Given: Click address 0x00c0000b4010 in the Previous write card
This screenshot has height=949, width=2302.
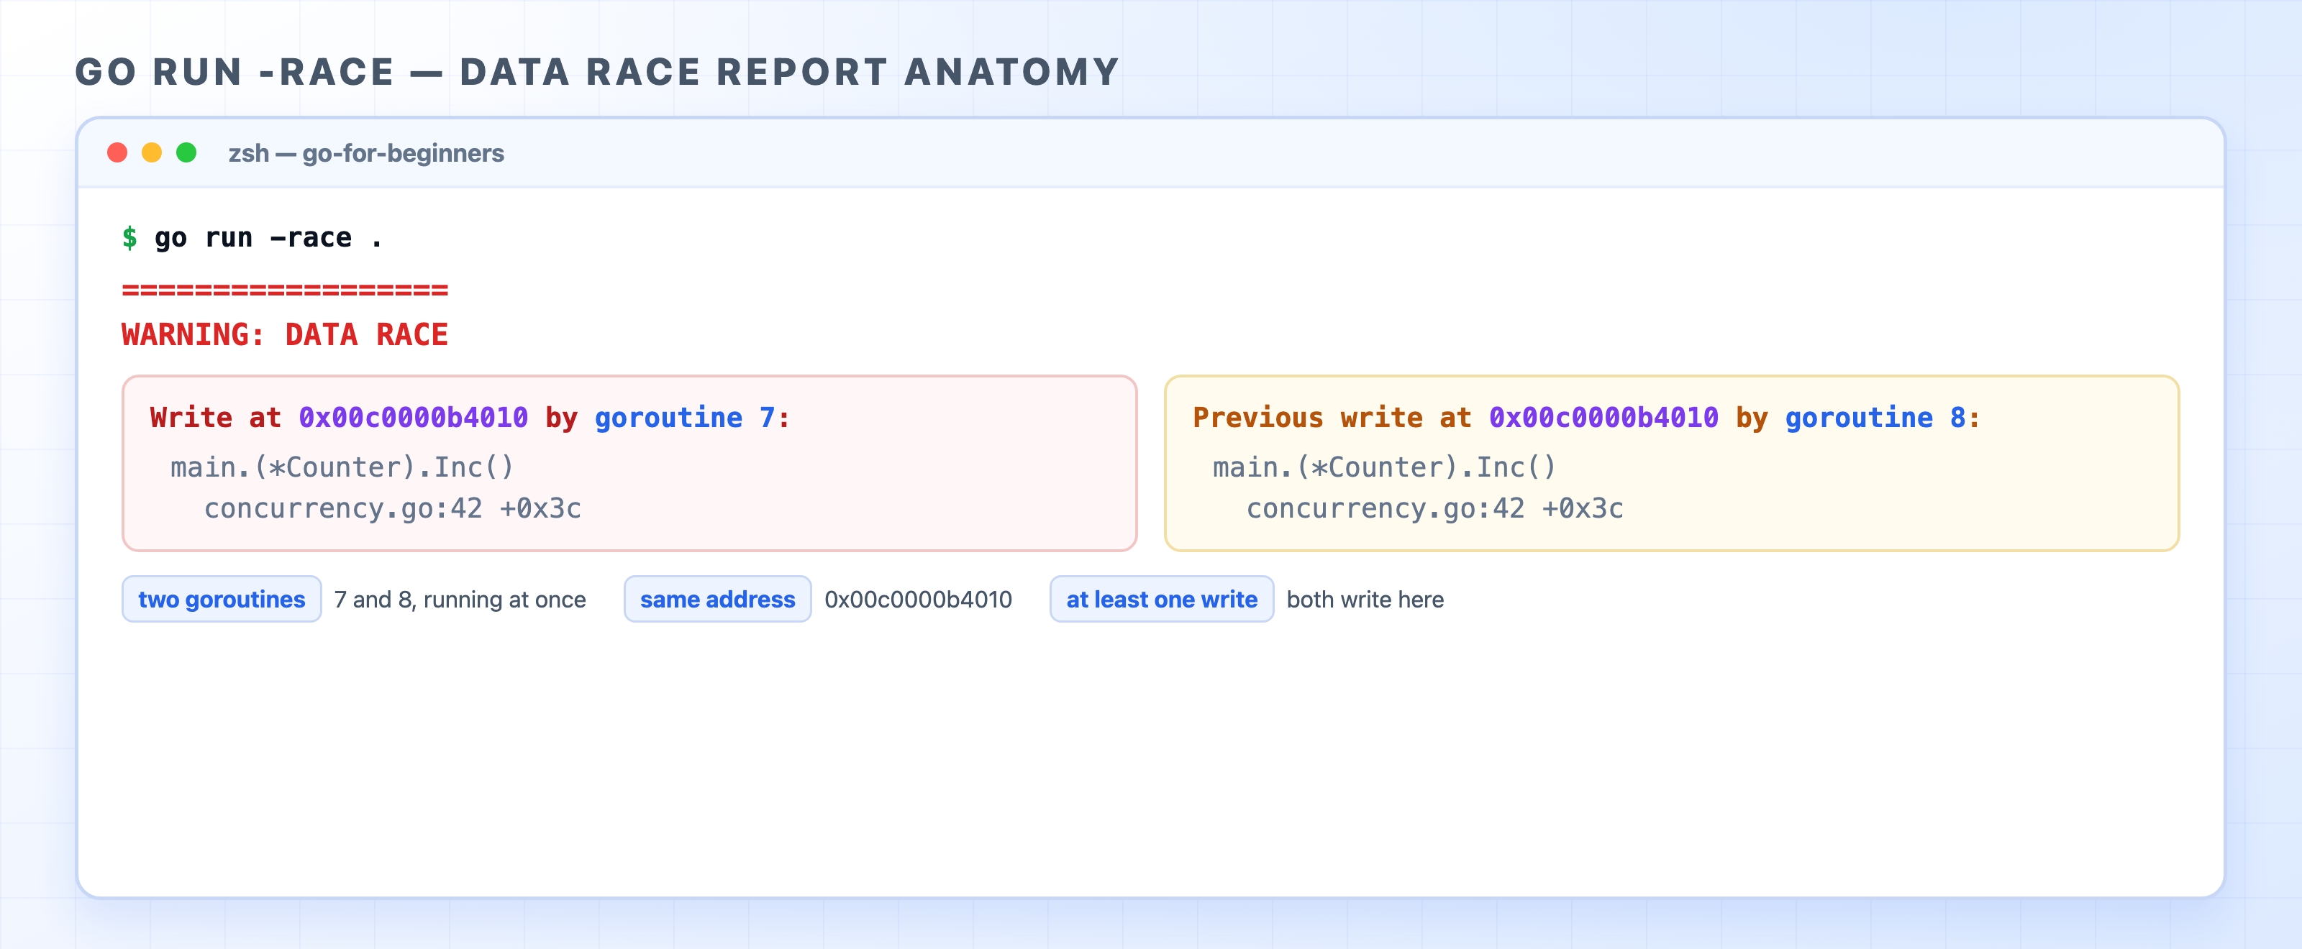Looking at the screenshot, I should click(x=1603, y=418).
